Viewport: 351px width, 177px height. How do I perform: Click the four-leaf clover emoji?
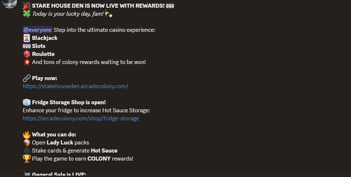tap(27, 14)
